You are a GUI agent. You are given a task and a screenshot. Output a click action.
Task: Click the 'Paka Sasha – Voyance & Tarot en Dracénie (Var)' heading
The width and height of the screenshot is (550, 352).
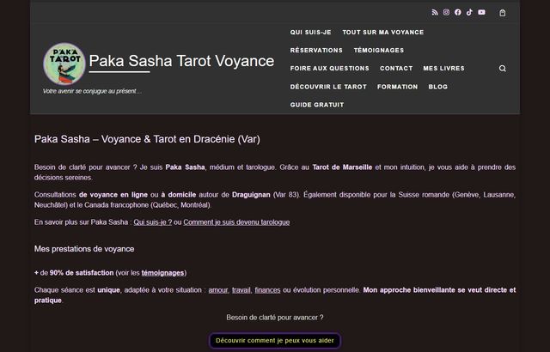147,139
